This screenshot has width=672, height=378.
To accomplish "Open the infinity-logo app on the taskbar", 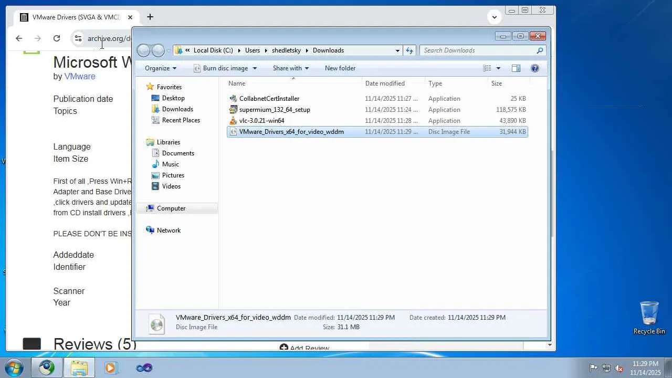I will point(144,367).
